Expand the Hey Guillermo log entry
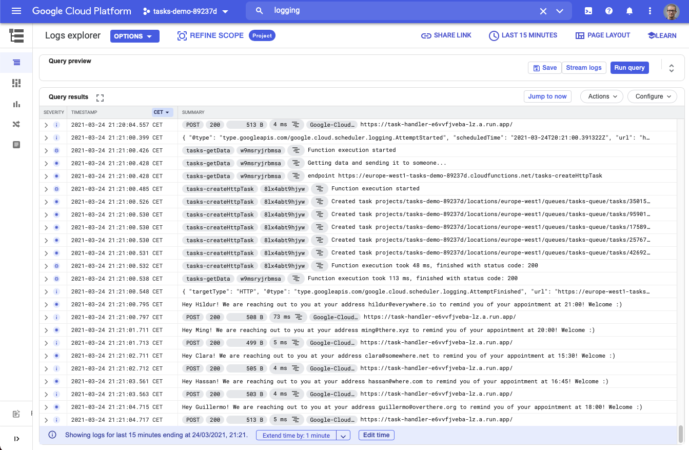 (46, 407)
